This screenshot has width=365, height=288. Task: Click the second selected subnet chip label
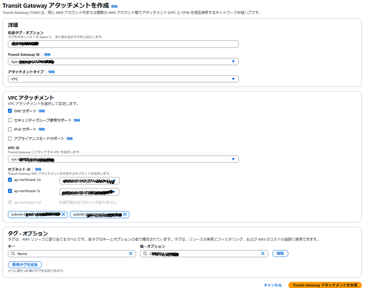97,214
